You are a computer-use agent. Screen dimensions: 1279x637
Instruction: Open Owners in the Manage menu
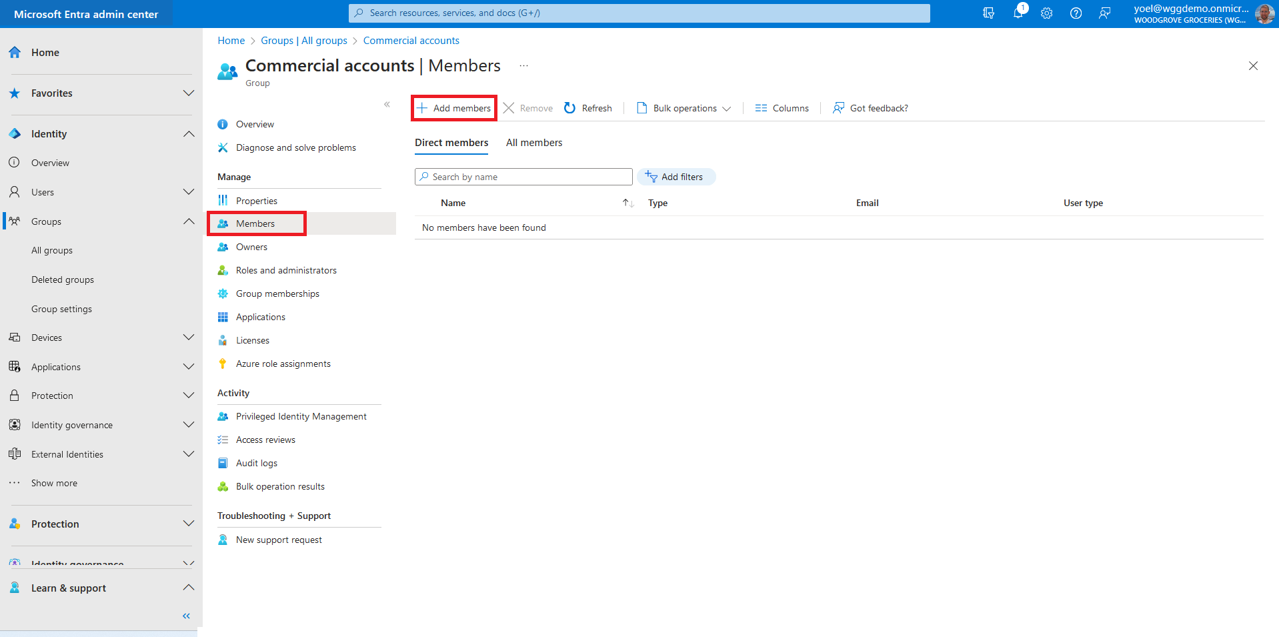tap(251, 247)
